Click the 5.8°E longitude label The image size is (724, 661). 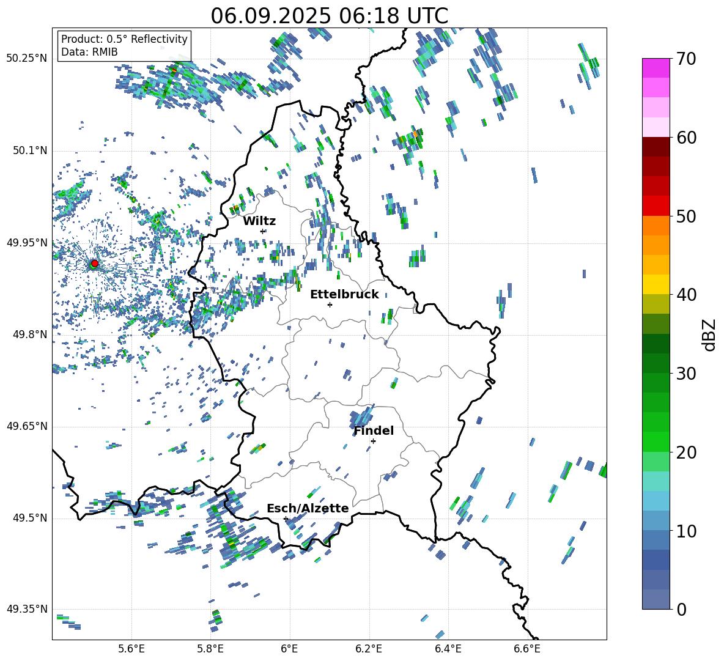pyautogui.click(x=210, y=649)
